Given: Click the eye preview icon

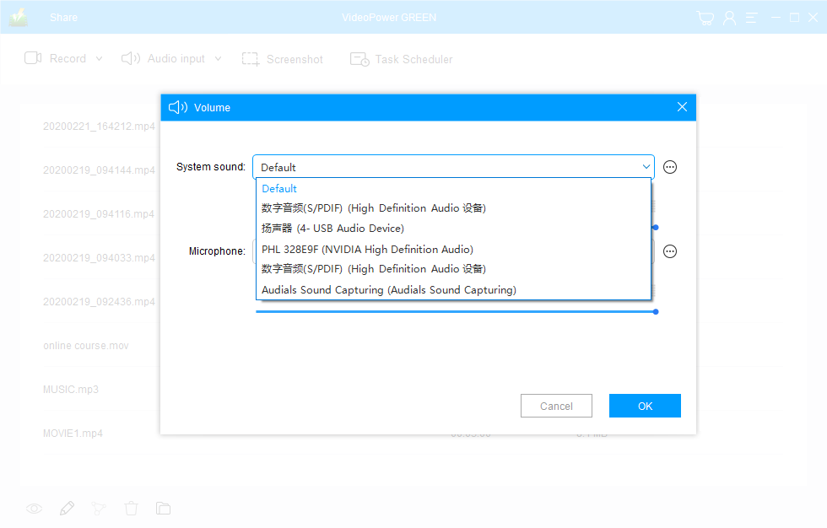Looking at the screenshot, I should click(34, 509).
